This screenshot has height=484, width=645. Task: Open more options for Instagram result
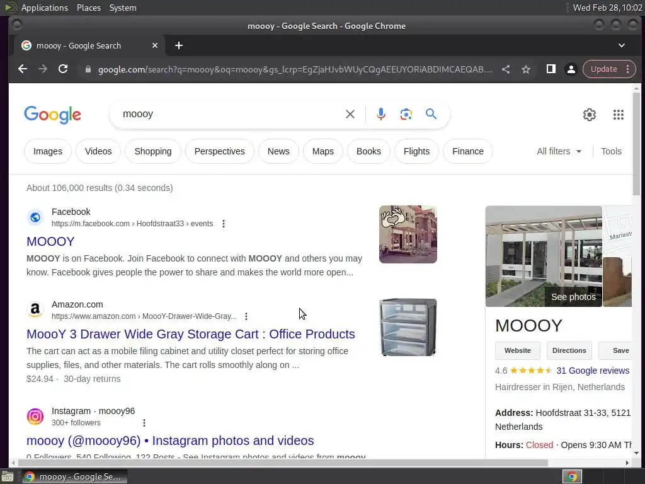coord(144,423)
